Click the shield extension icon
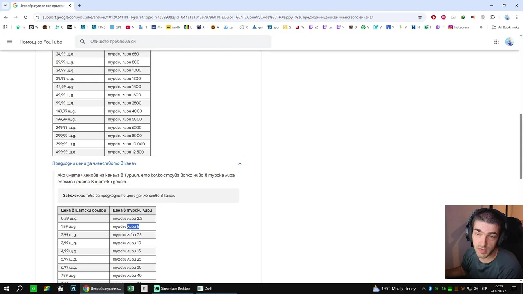 pyautogui.click(x=483, y=17)
